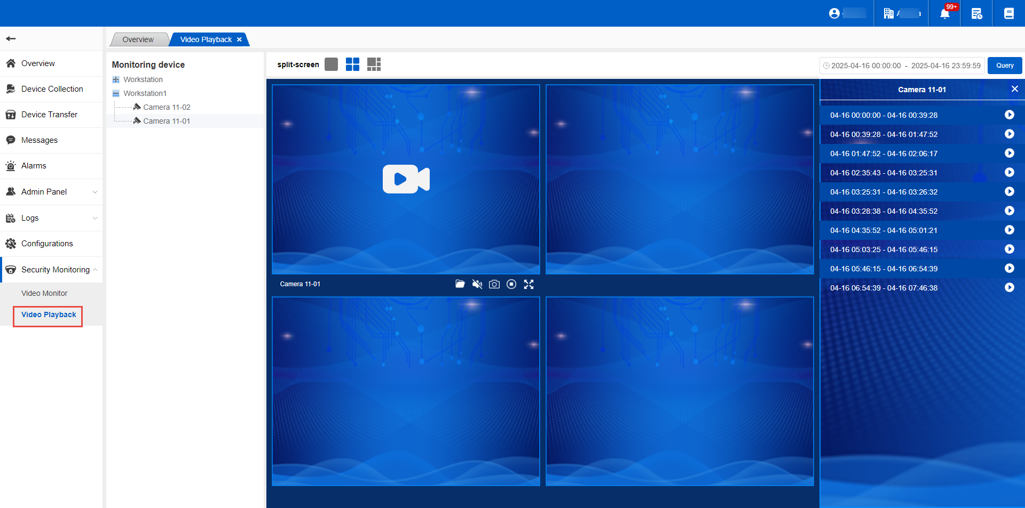Open recordings folder icon under Camera 11-01
Screen dimensions: 1025x508
tap(460, 284)
